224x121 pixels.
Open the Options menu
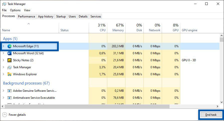click(15, 10)
